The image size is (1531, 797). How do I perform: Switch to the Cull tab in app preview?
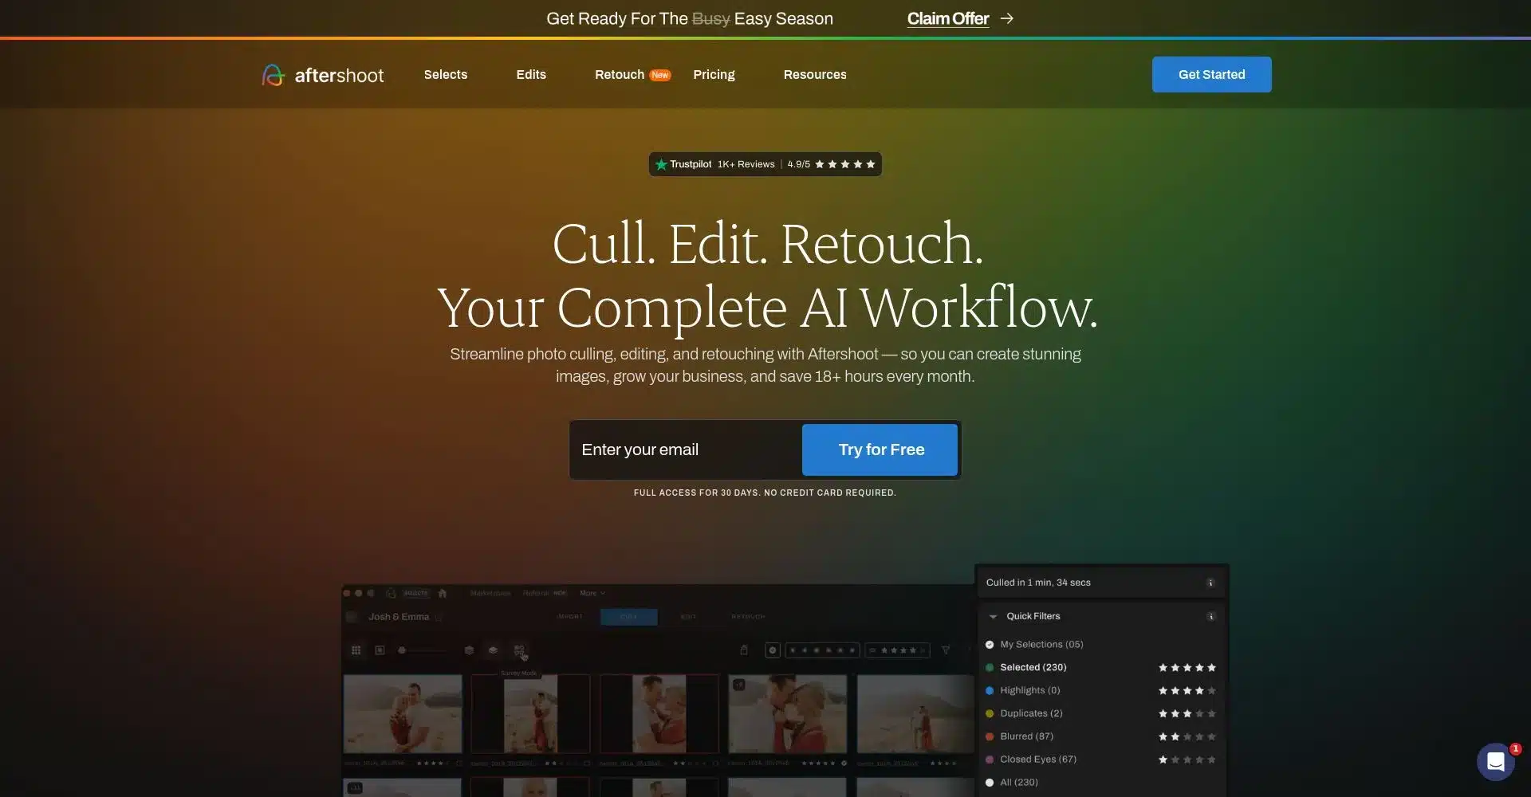tap(628, 617)
